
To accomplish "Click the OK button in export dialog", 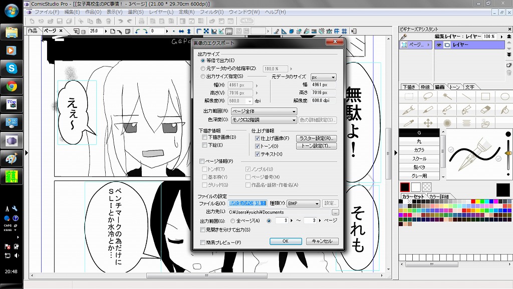I will 285,241.
